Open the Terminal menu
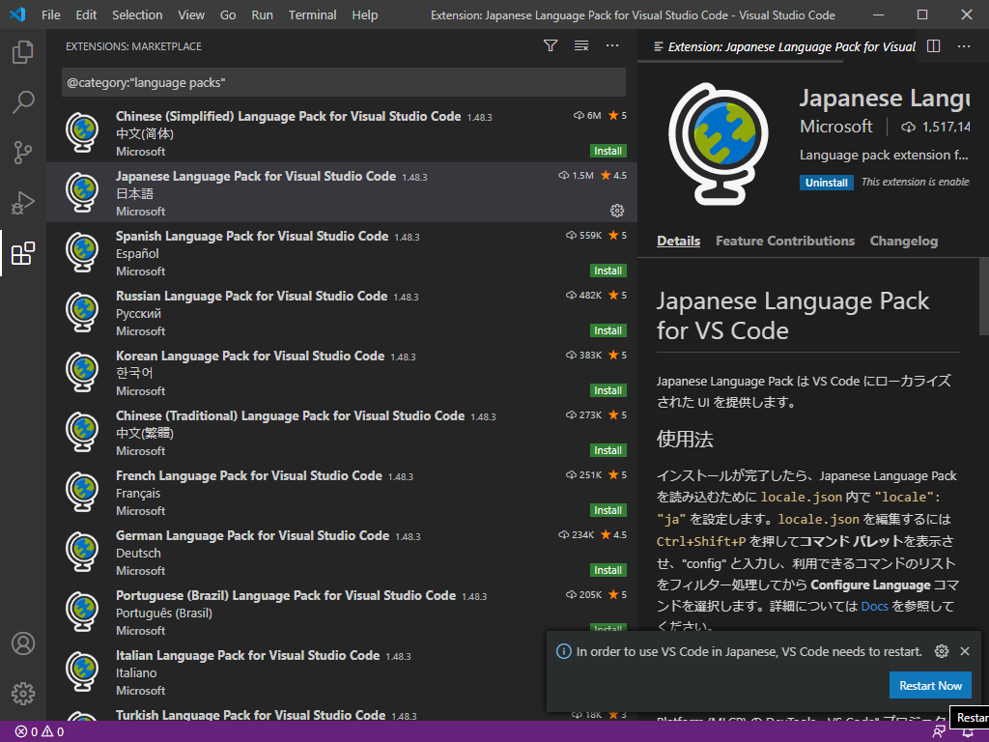The height and width of the screenshot is (742, 989). click(x=312, y=14)
